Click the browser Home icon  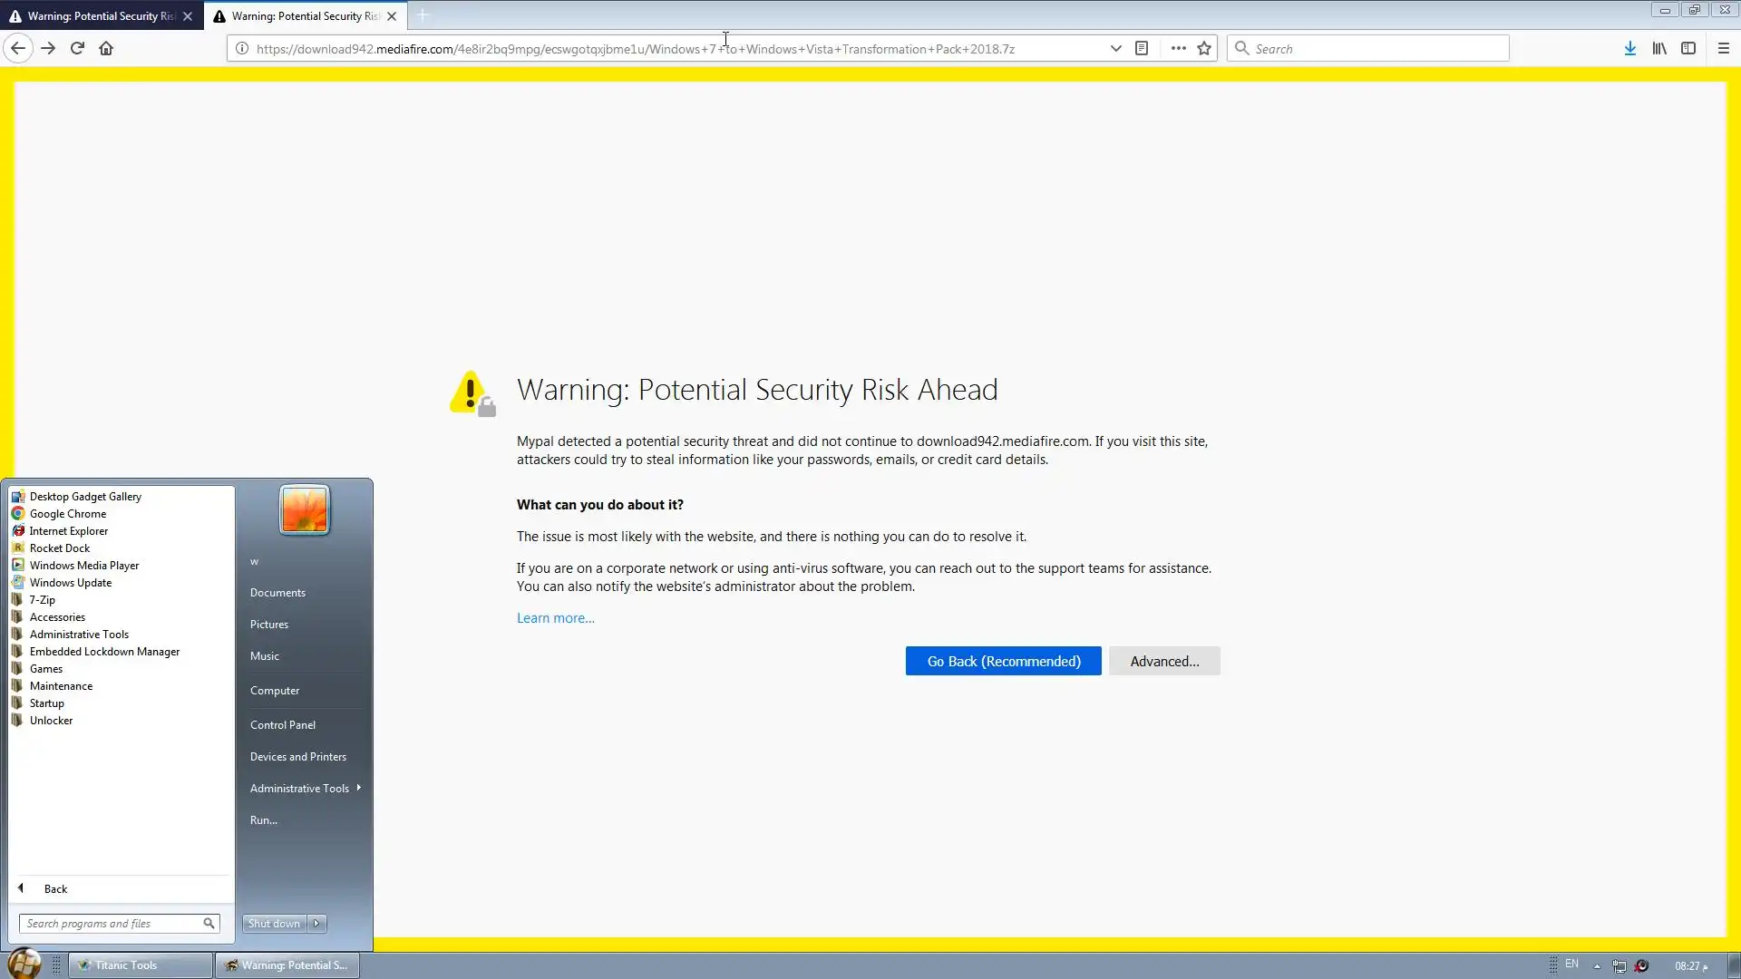[106, 49]
